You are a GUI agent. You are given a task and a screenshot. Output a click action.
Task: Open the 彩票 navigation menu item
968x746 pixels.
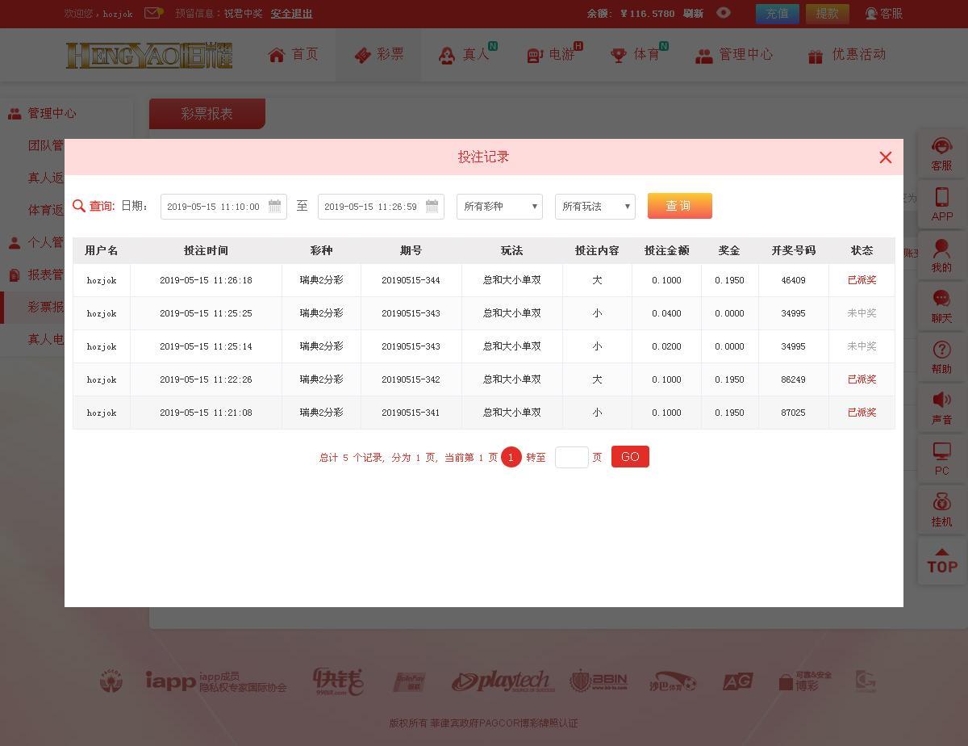tap(378, 55)
